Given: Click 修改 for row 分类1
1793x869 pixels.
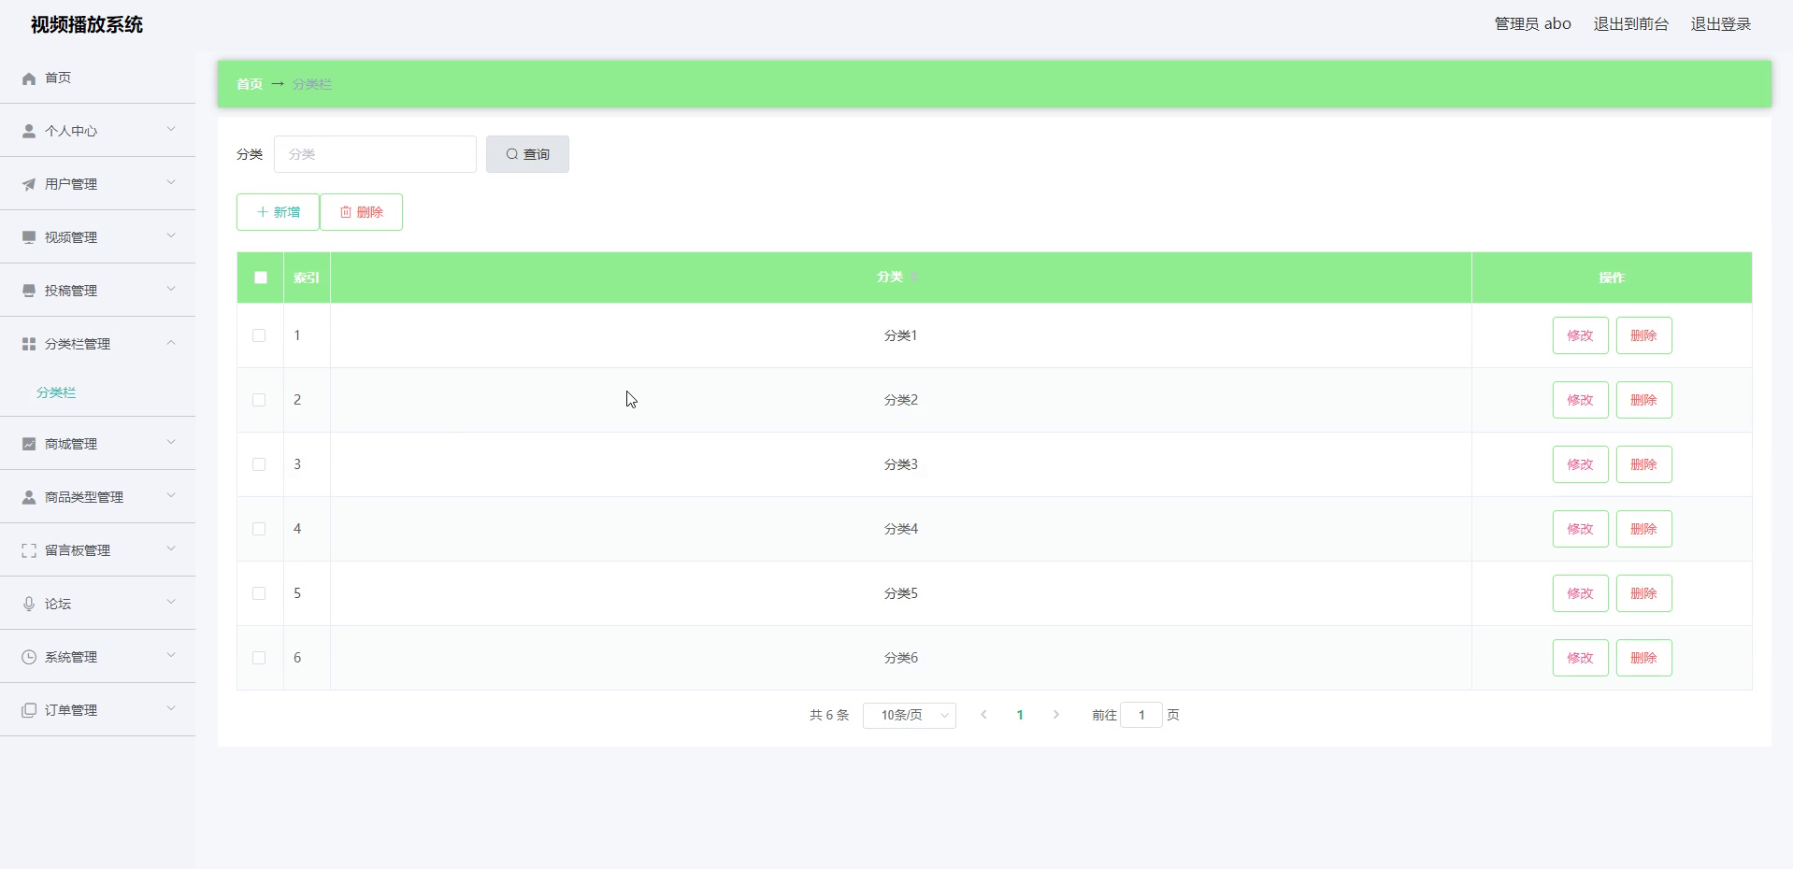Looking at the screenshot, I should [x=1580, y=335].
